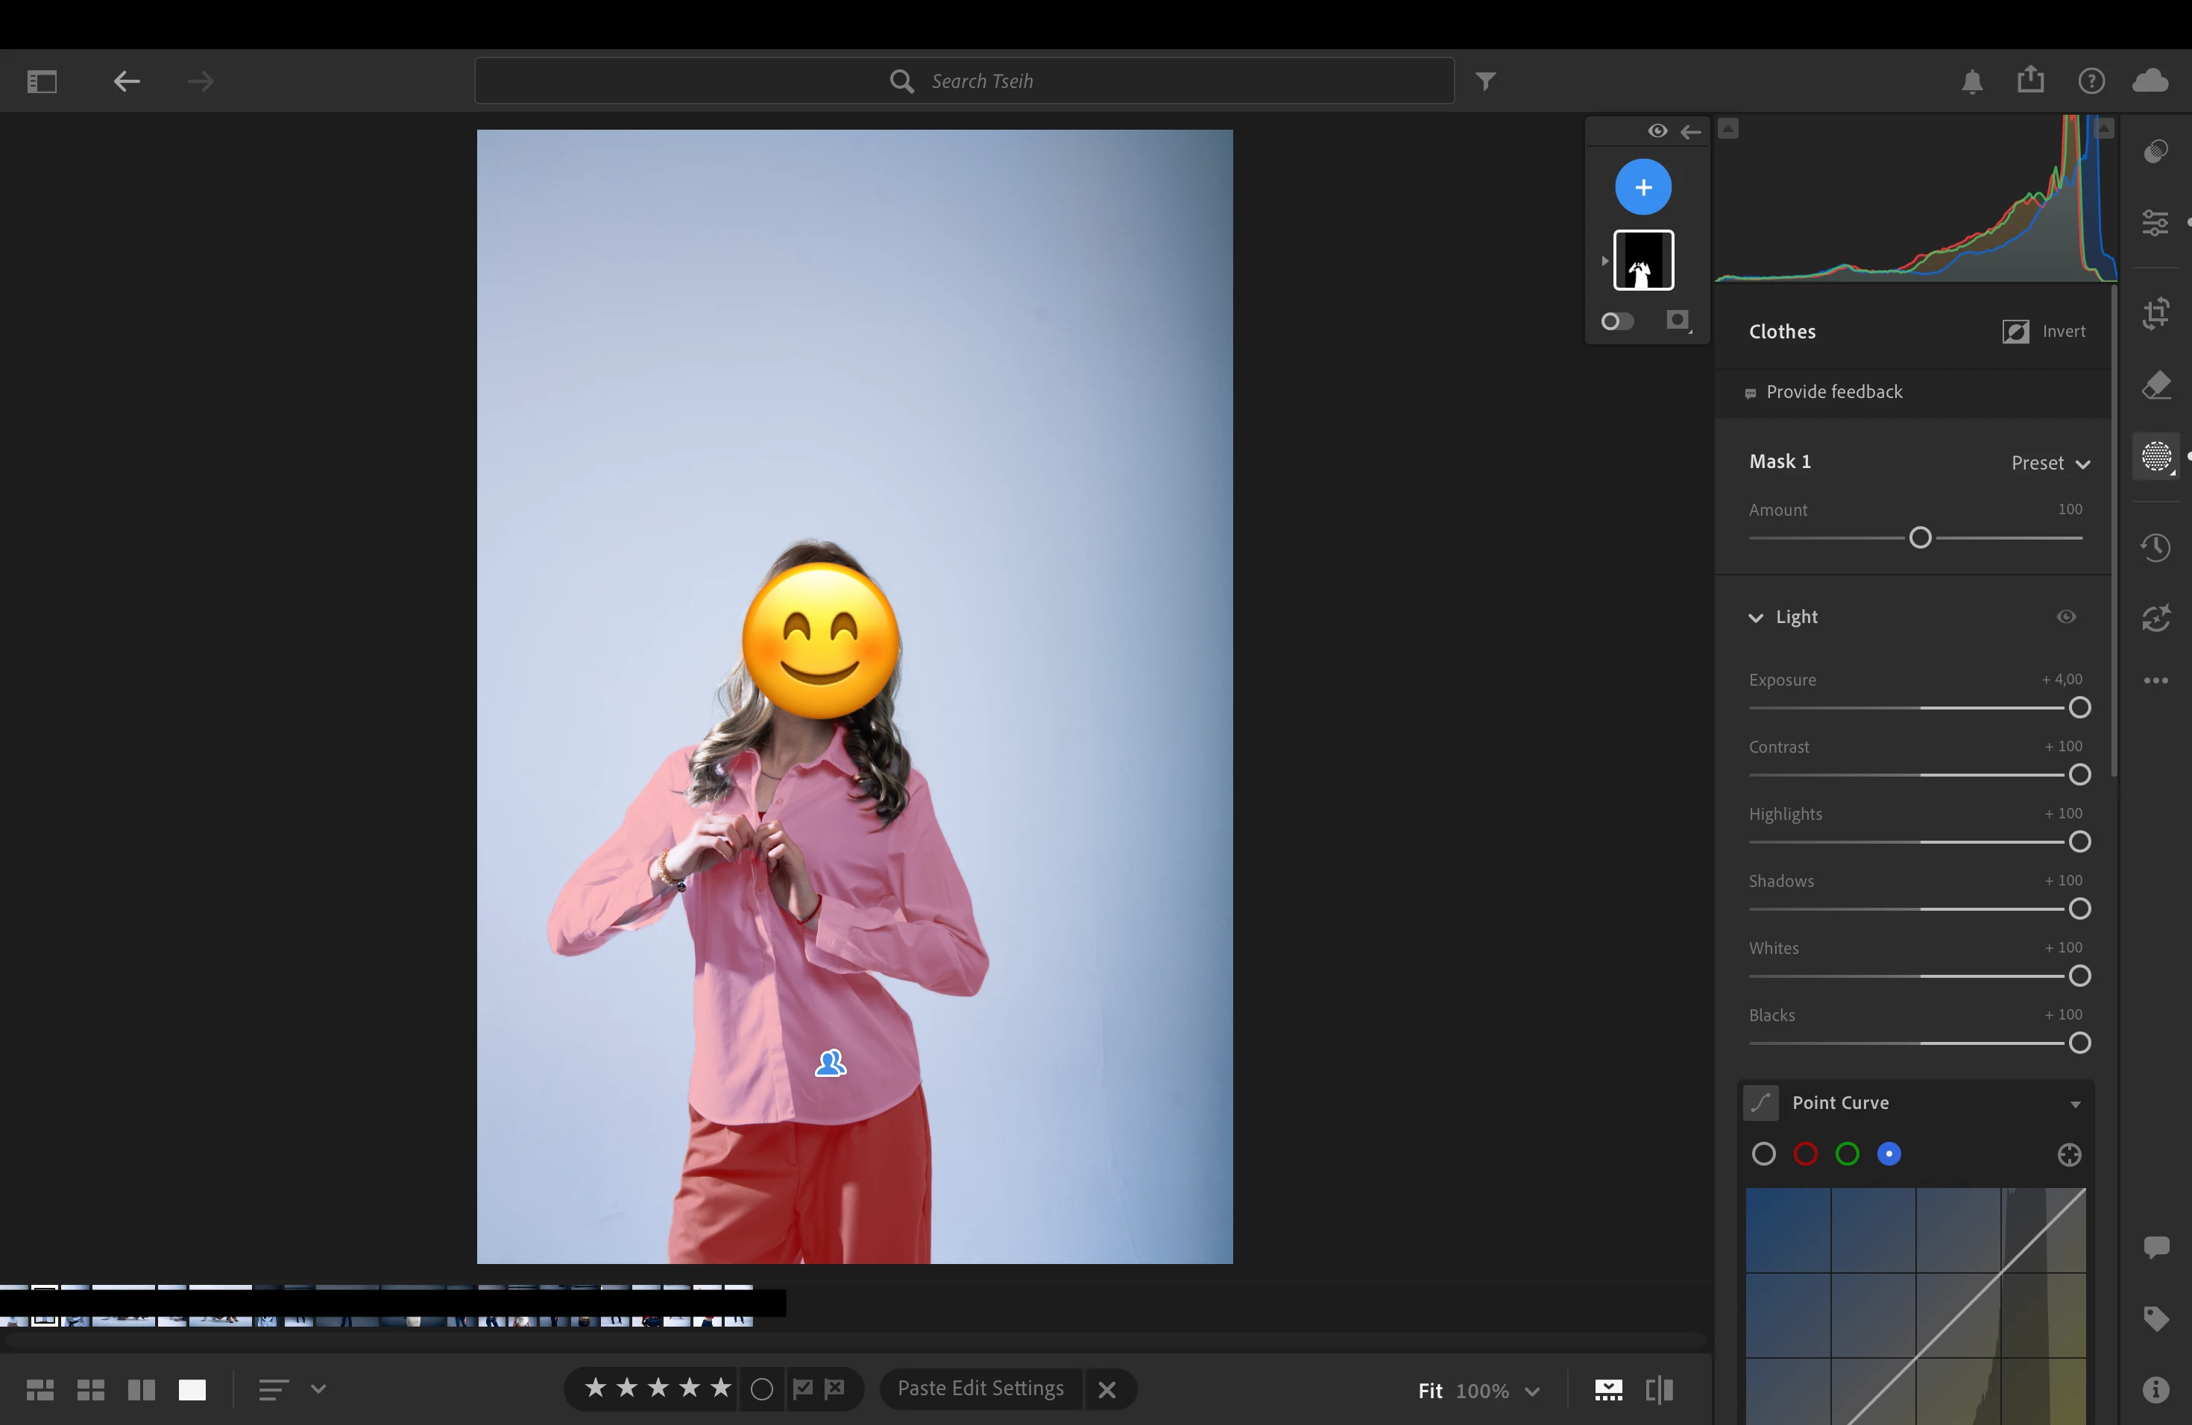Toggle the mask overlay switch

(x=1617, y=321)
